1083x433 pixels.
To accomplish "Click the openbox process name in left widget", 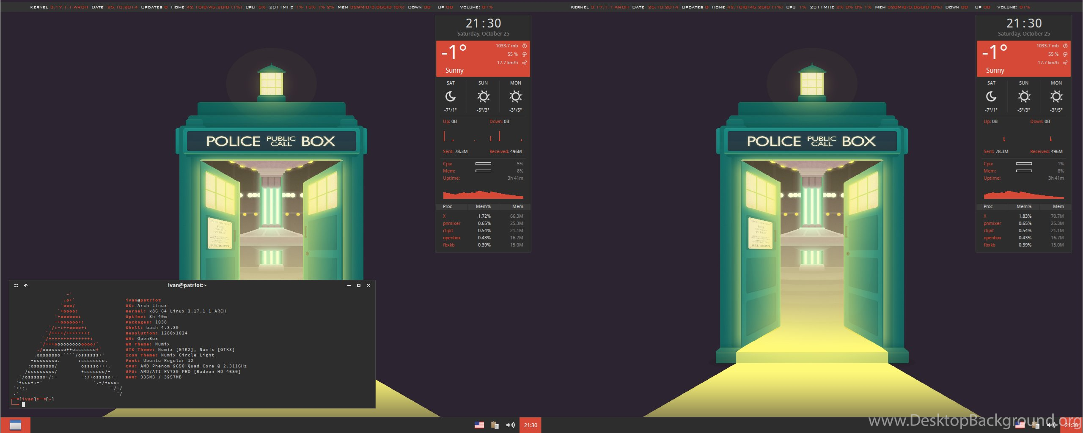I will pos(451,238).
